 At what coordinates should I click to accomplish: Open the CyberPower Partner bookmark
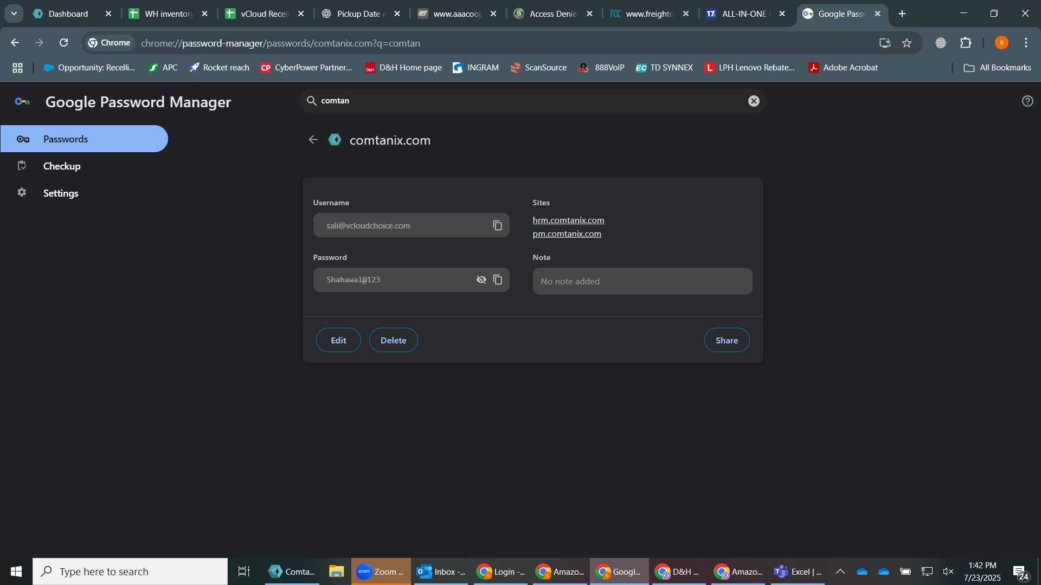(306, 68)
